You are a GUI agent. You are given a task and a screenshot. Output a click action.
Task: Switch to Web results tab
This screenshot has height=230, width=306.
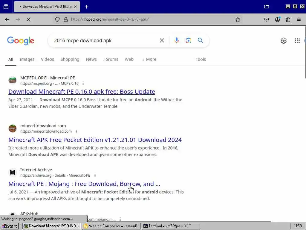[x=129, y=59]
